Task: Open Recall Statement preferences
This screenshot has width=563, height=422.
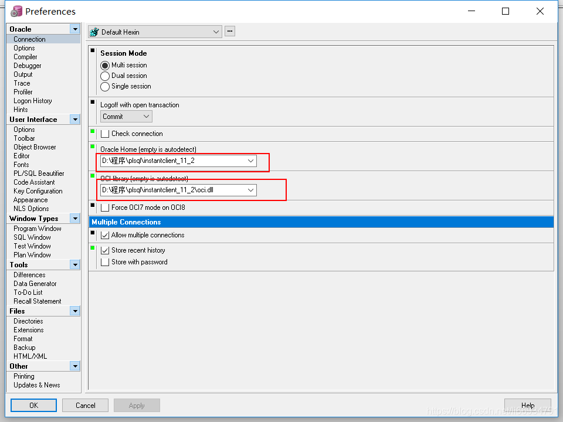Action: point(38,301)
